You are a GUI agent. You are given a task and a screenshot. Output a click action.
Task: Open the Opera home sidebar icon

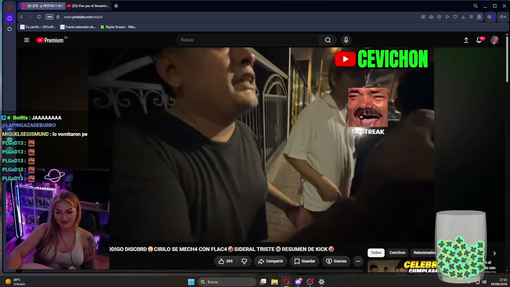pyautogui.click(x=10, y=18)
